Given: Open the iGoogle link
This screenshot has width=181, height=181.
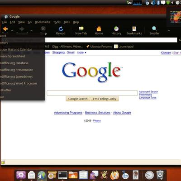Looking at the screenshot, I should point(166,52).
